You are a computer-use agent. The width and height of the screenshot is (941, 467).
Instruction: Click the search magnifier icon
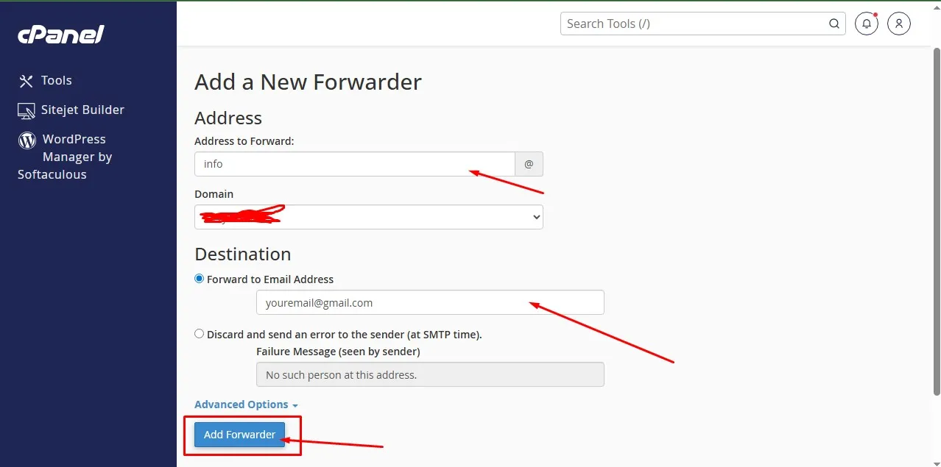(x=833, y=23)
